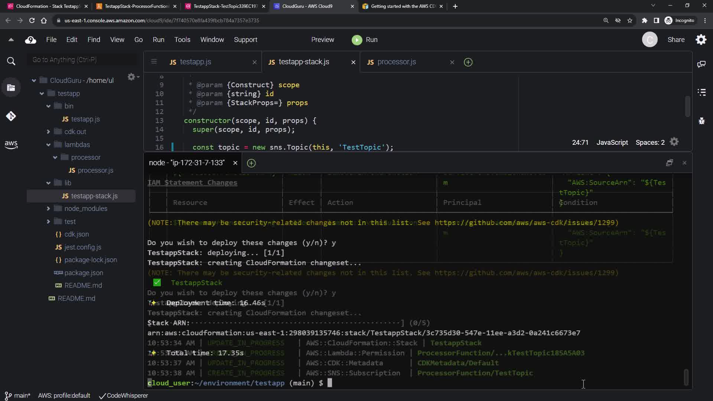Open the Tools menu

tap(182, 40)
